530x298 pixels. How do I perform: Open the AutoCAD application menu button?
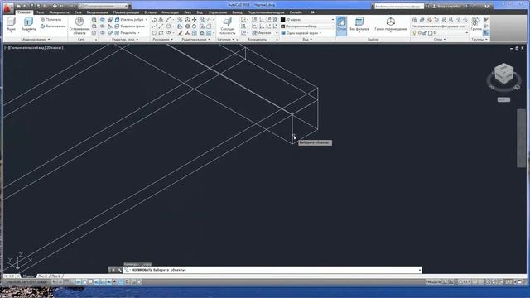click(x=8, y=8)
